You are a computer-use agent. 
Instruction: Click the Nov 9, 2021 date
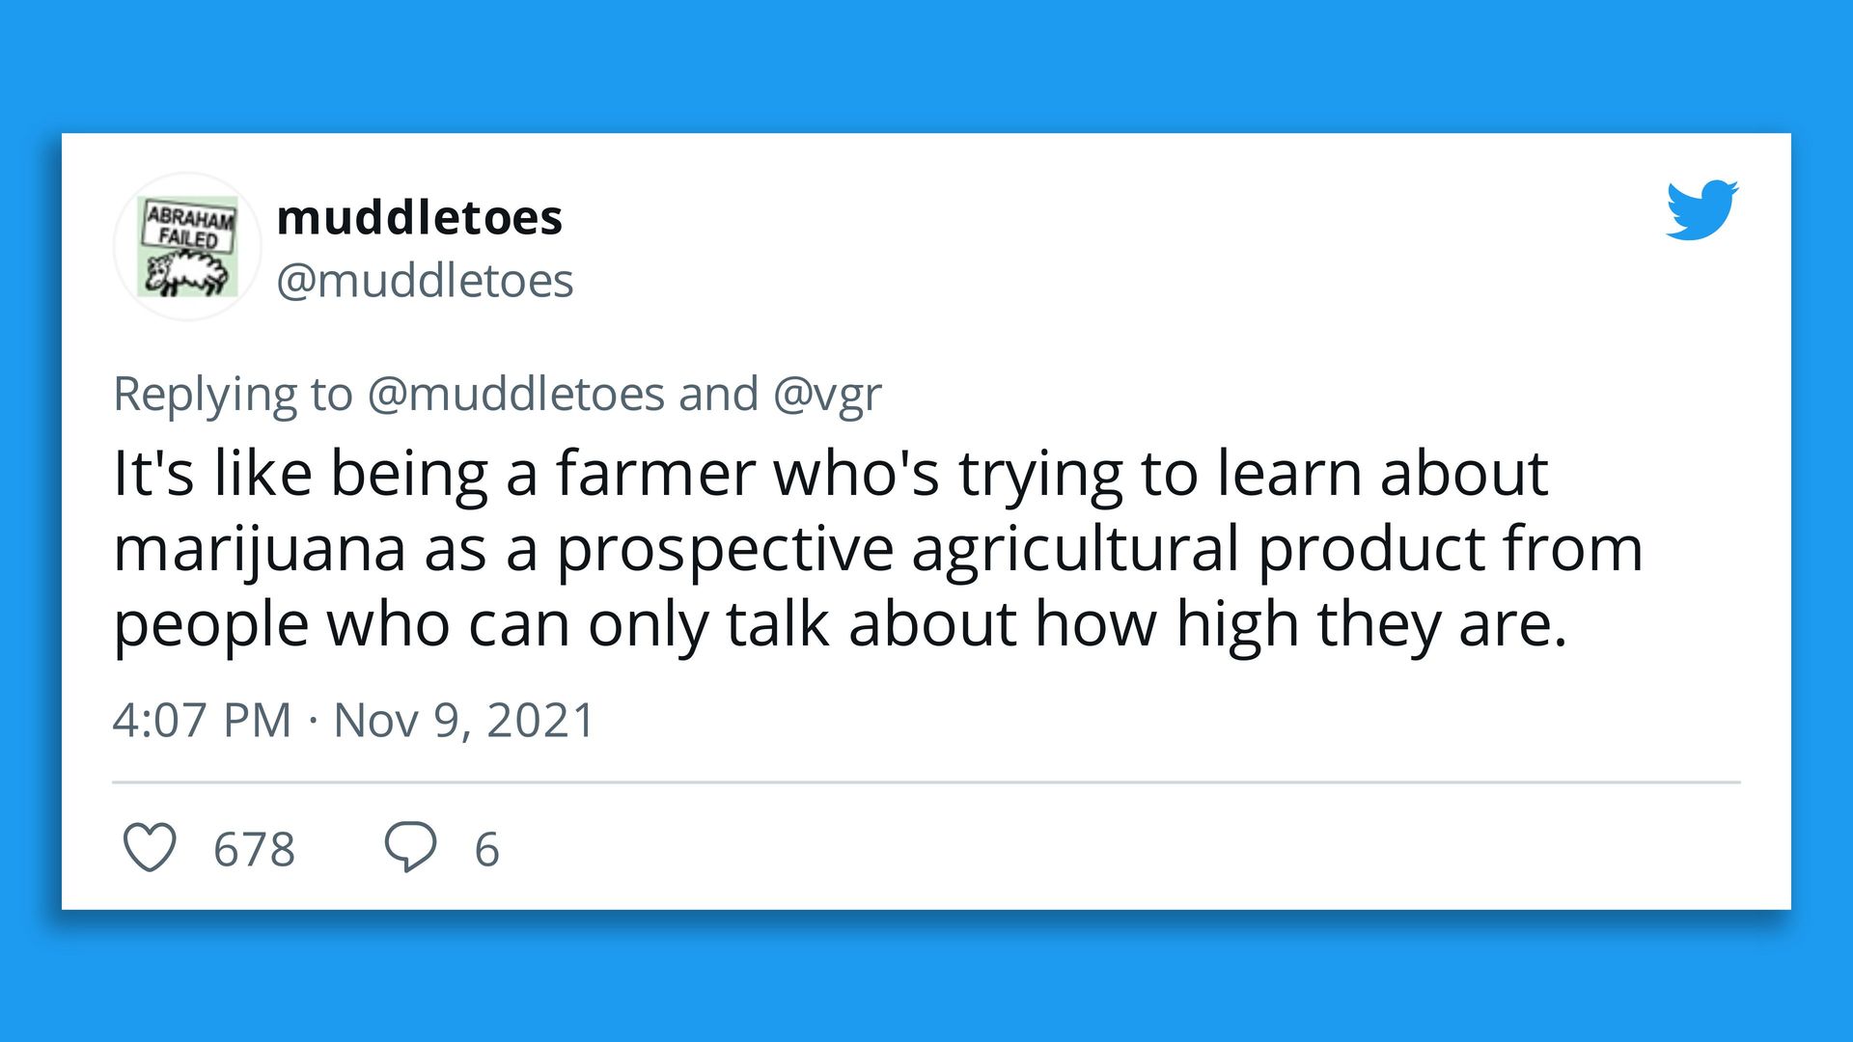pyautogui.click(x=464, y=720)
